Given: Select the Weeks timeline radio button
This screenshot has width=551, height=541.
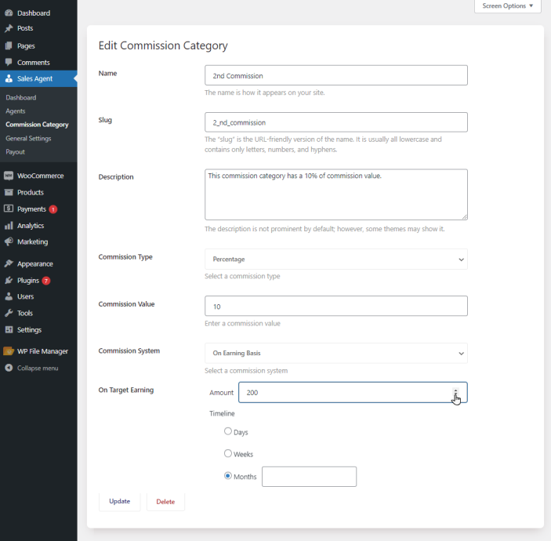Looking at the screenshot, I should [x=228, y=453].
